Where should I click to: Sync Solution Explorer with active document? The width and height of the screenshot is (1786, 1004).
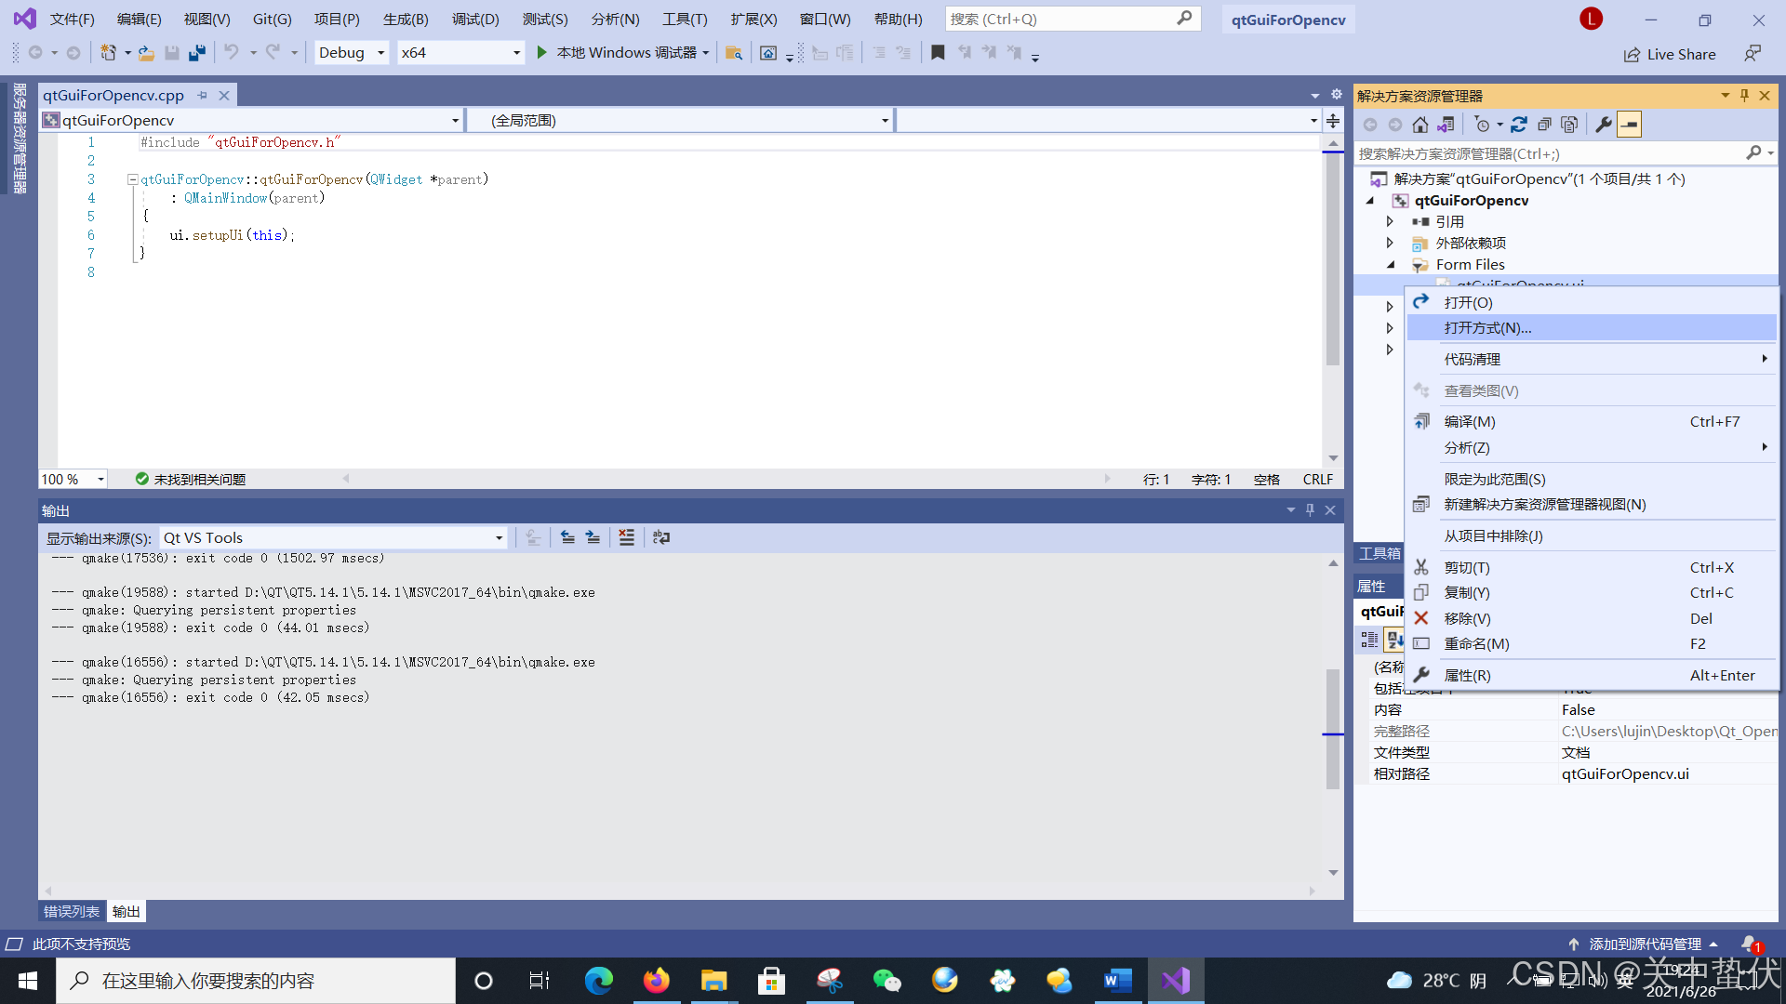(1446, 124)
